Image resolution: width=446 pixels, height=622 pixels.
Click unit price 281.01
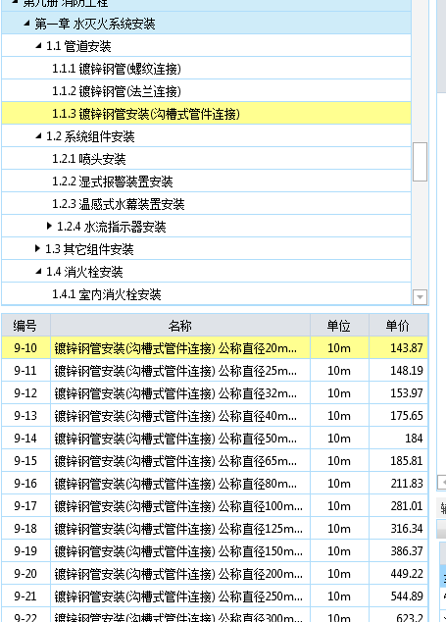click(x=398, y=506)
